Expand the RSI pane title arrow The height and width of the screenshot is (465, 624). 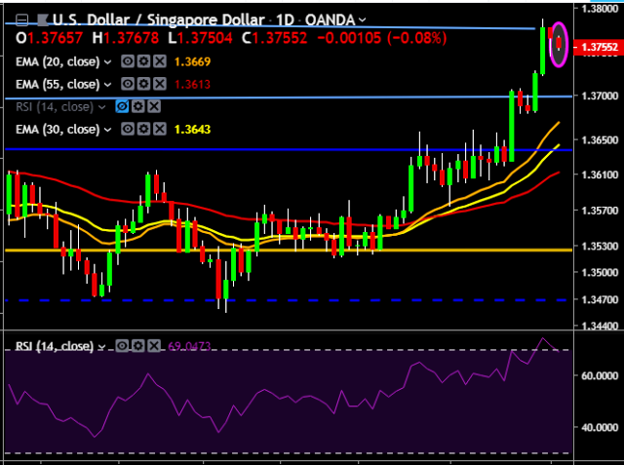pyautogui.click(x=101, y=347)
